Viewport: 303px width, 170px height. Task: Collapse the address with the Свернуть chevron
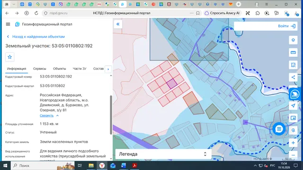coord(57,116)
